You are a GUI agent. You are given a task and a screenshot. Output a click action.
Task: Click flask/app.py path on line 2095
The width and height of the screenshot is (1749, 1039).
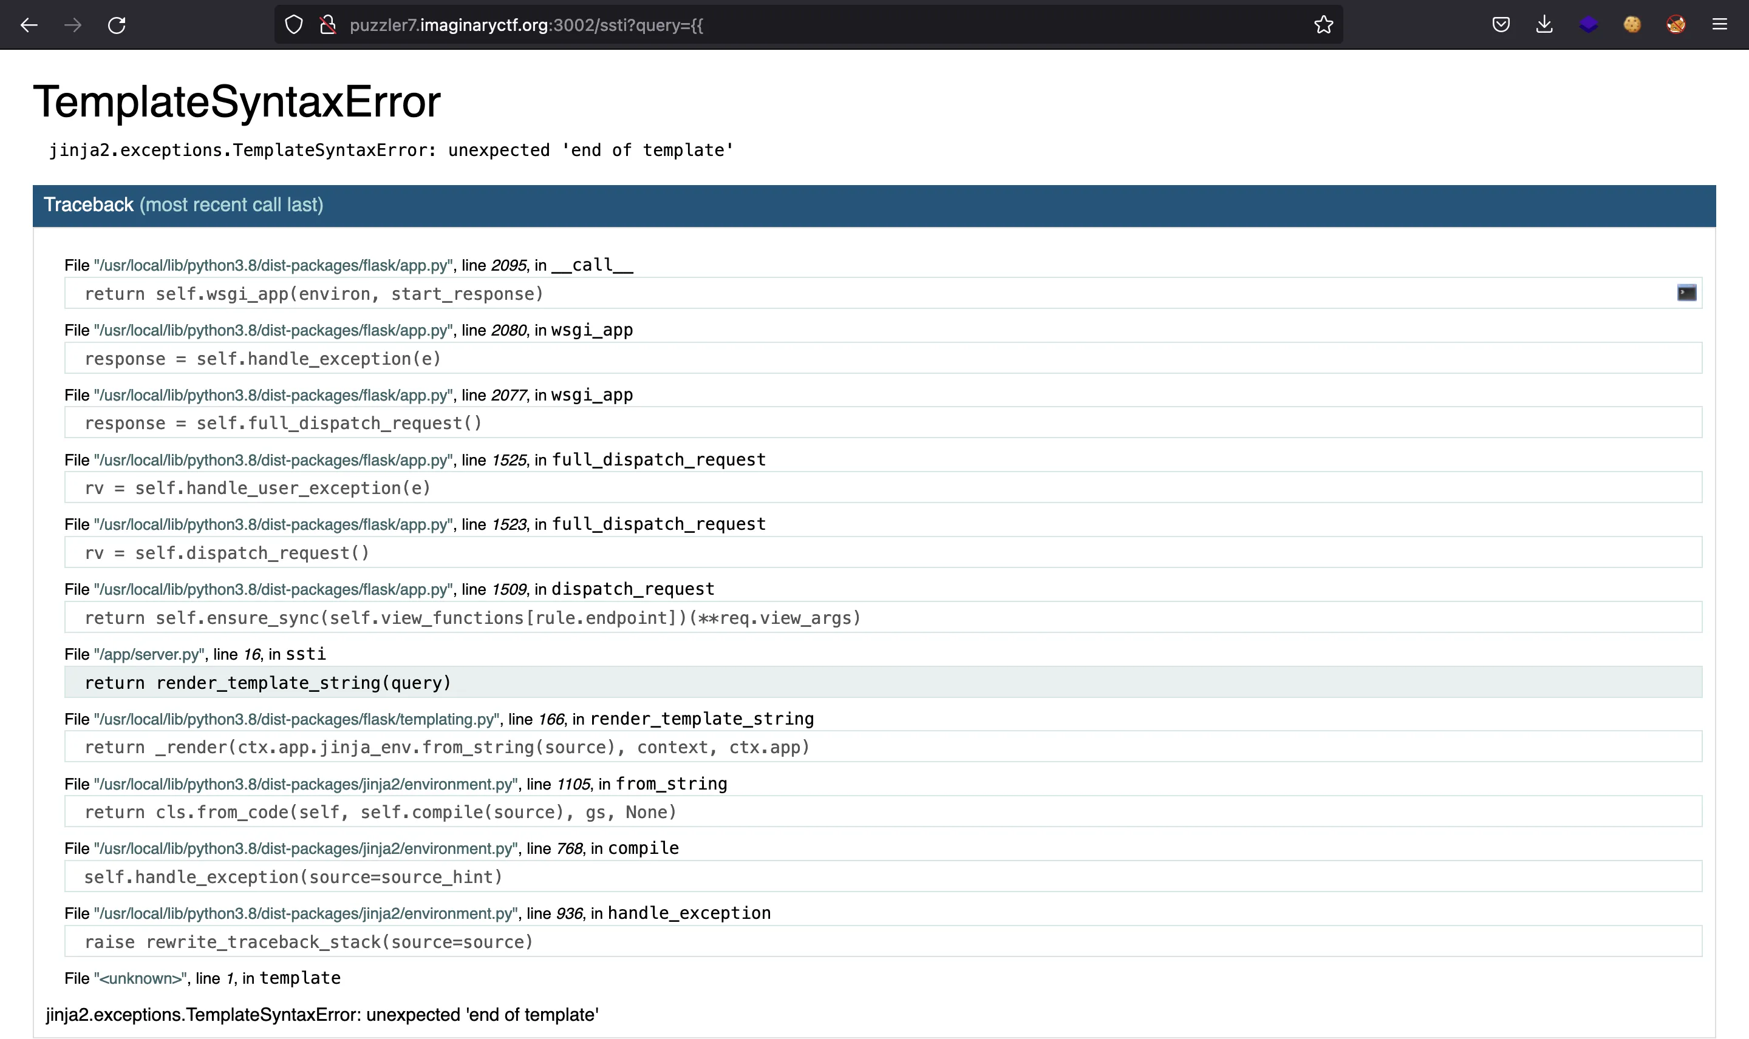(x=273, y=265)
